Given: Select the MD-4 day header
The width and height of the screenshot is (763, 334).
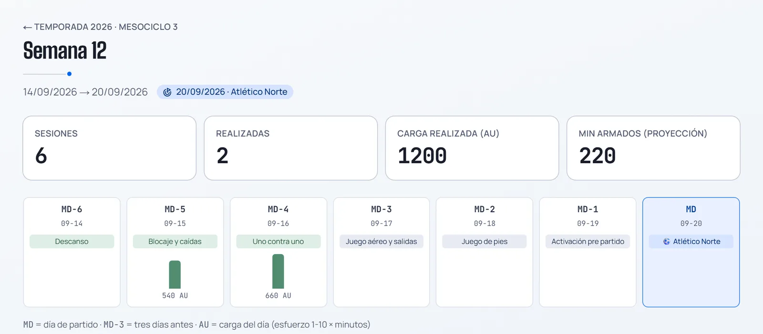Looking at the screenshot, I should click(278, 209).
